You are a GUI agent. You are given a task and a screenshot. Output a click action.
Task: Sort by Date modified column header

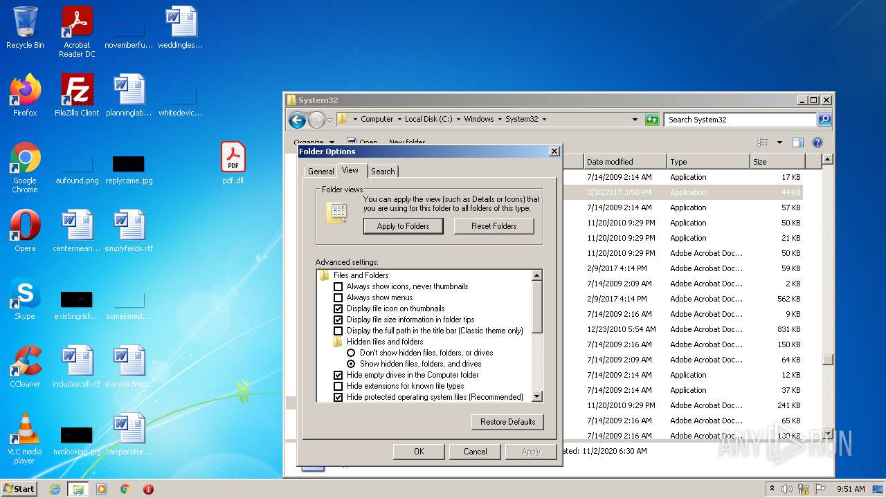click(x=625, y=162)
